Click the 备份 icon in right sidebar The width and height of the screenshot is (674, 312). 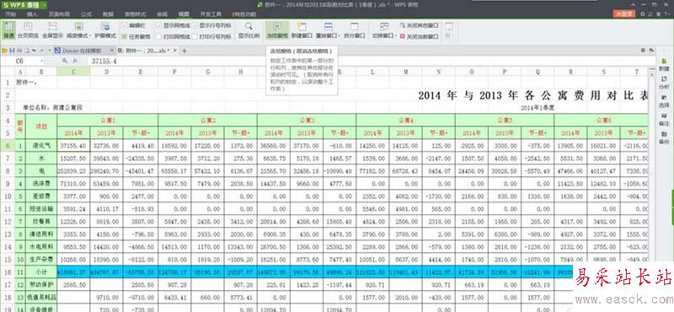click(664, 137)
